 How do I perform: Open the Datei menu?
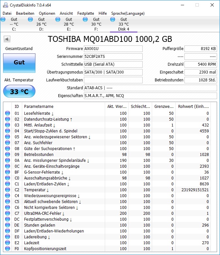pos(7,13)
